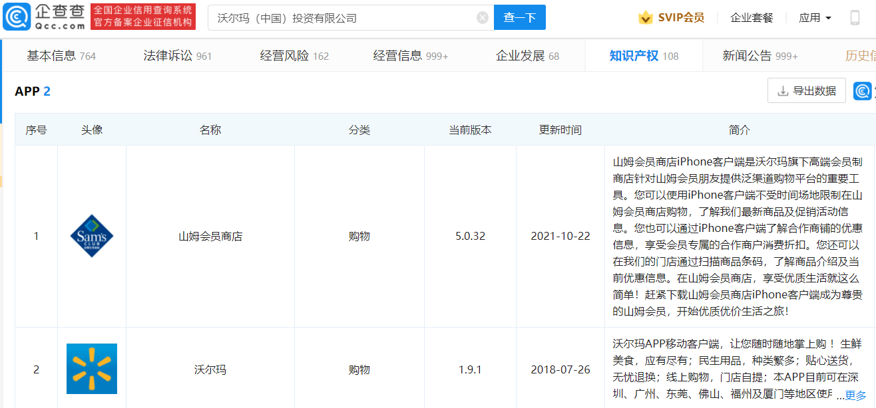
Task: Click version 1.9.1 cell
Action: [471, 369]
